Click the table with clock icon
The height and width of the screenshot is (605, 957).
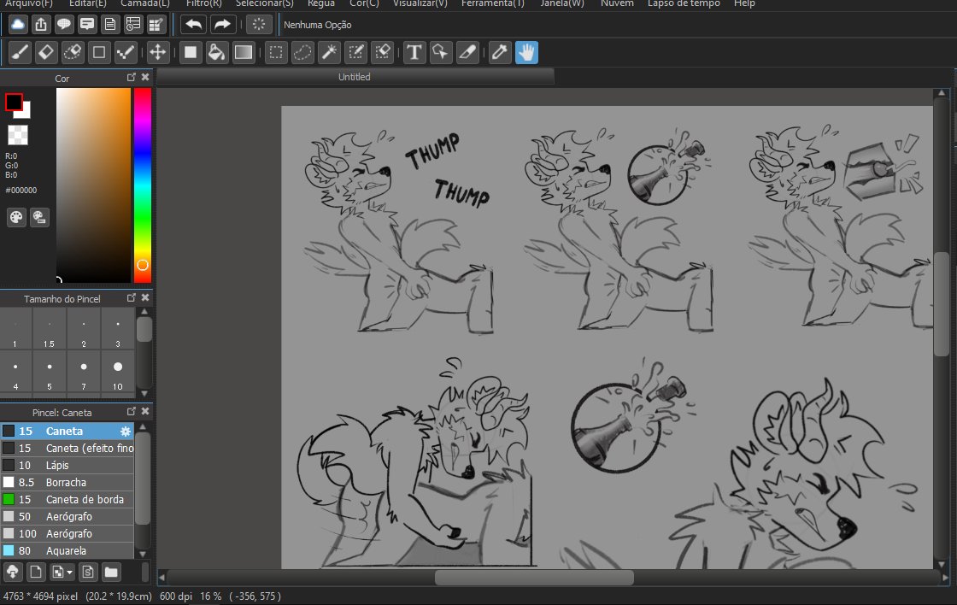click(133, 25)
